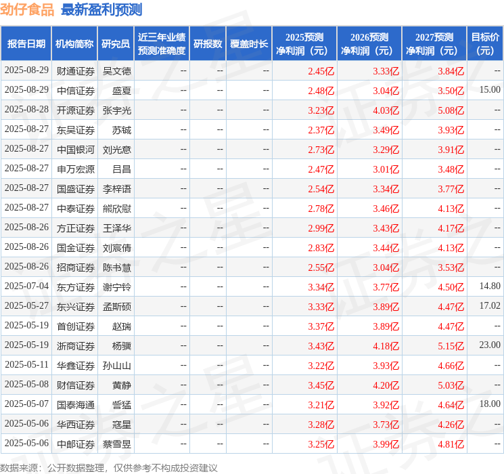Click the 研究员 column header
The height and width of the screenshot is (474, 504).
tap(116, 44)
